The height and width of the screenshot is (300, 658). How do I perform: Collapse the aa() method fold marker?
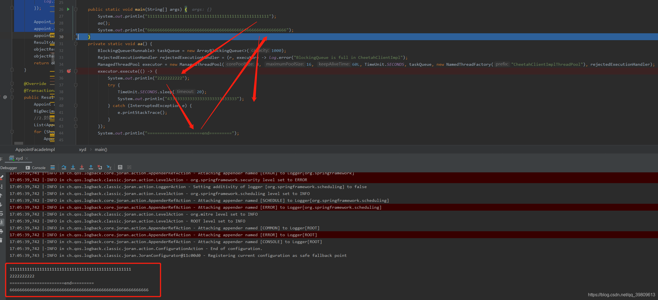[x=76, y=44]
